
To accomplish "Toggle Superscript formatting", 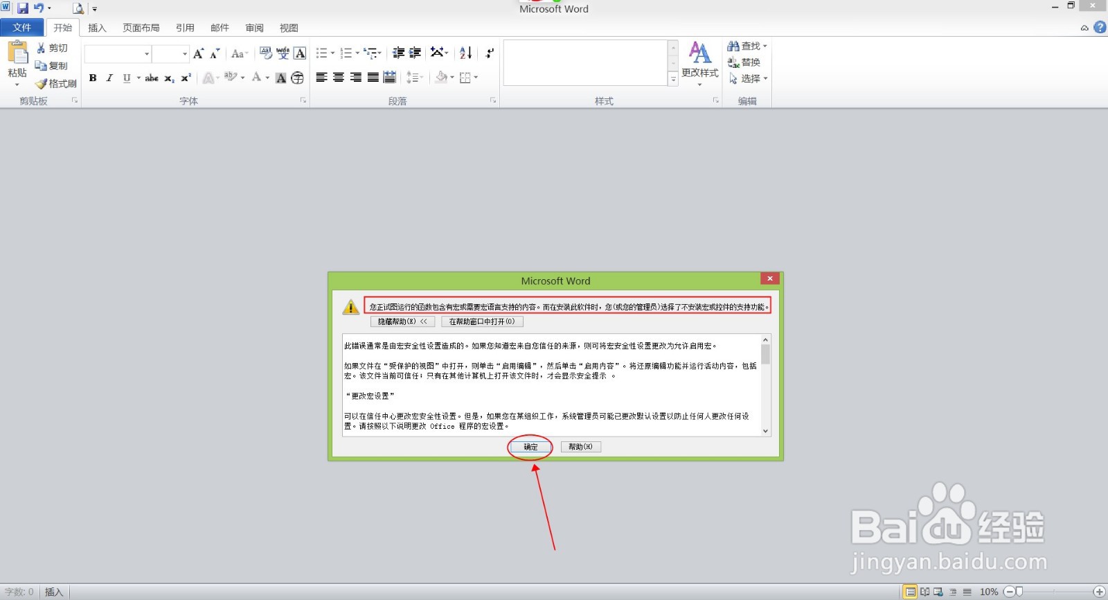I will click(x=186, y=78).
